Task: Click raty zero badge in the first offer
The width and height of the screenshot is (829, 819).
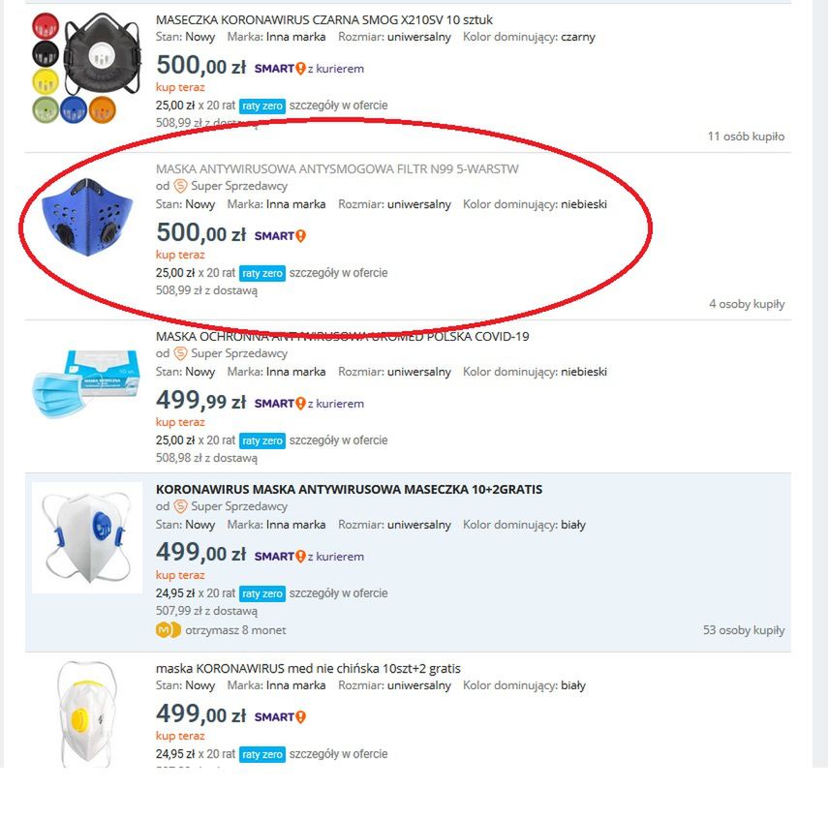Action: 262,106
